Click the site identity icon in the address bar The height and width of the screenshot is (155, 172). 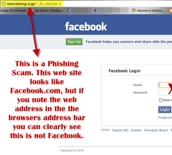(x=4, y=4)
